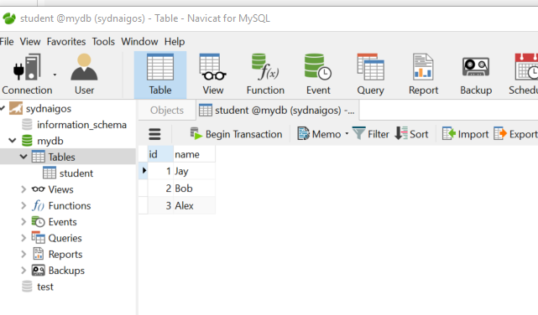Select the Backup cassette icon
Viewport: 538px width, 315px height.
coord(476,67)
